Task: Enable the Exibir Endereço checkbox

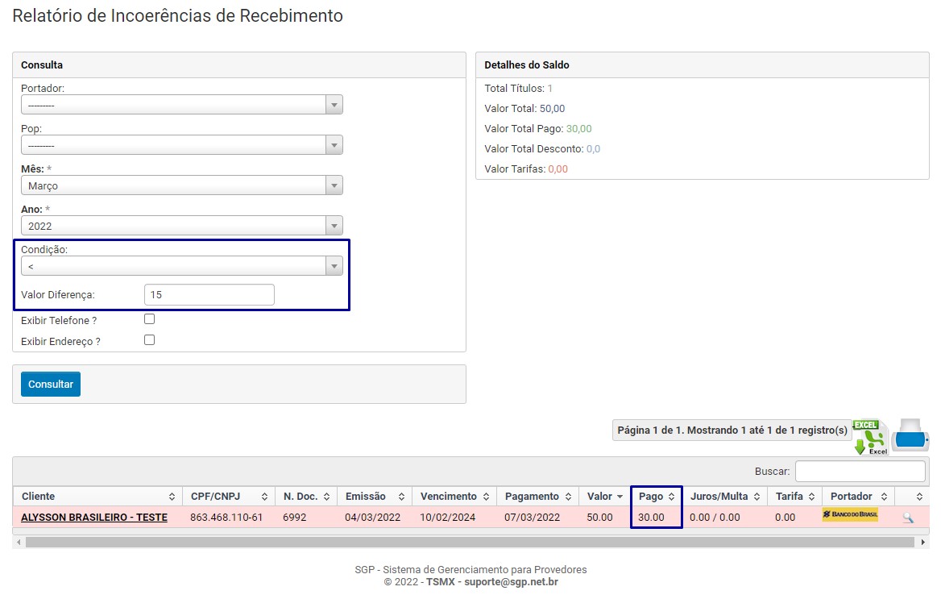Action: [149, 340]
